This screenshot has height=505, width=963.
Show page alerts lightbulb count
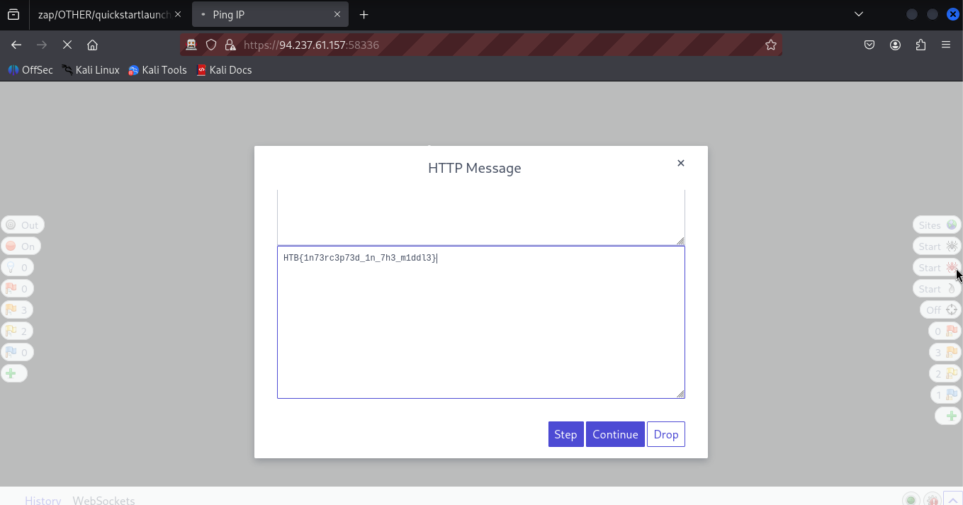tap(17, 268)
